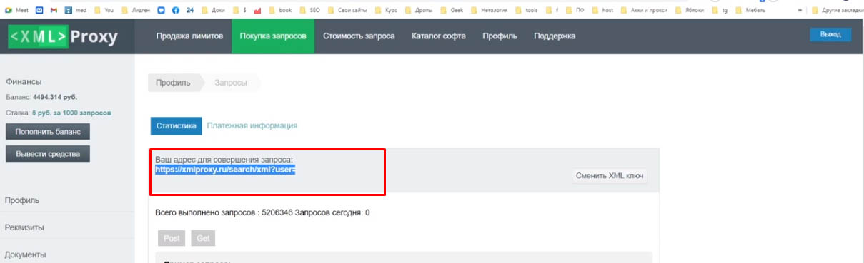The image size is (864, 263).
Task: Click the Всего выполнено запросов statistic line
Action: 262,212
